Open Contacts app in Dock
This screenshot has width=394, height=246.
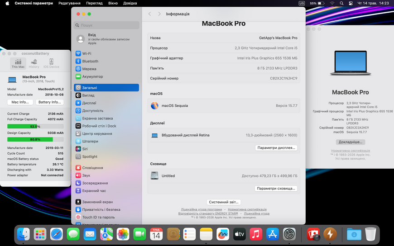(x=173, y=234)
